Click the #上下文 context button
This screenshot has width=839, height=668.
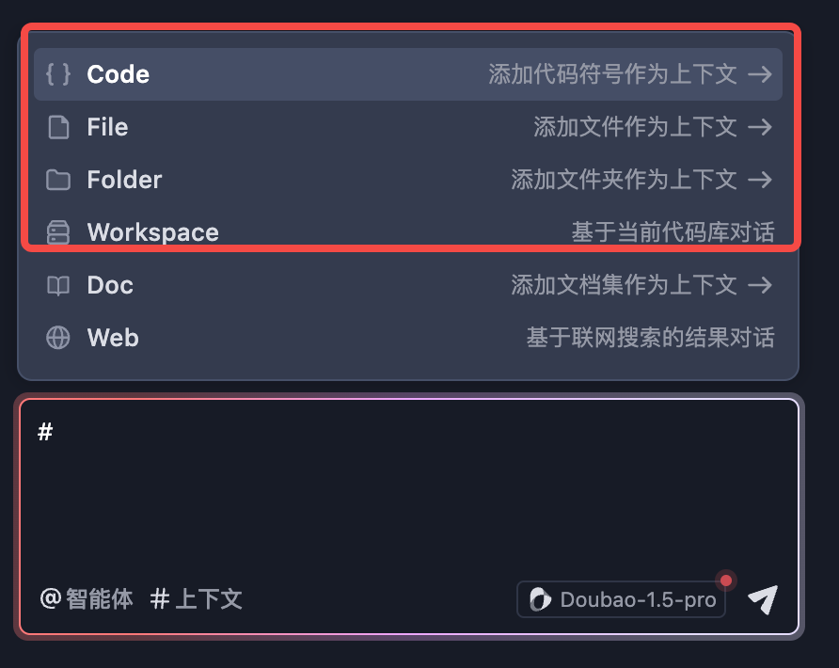point(197,599)
